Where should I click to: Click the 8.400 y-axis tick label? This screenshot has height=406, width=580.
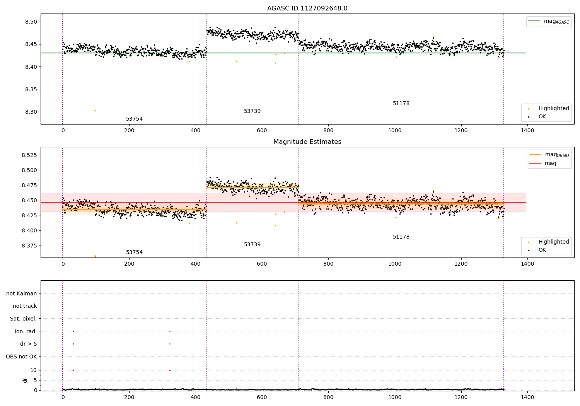tap(30, 230)
